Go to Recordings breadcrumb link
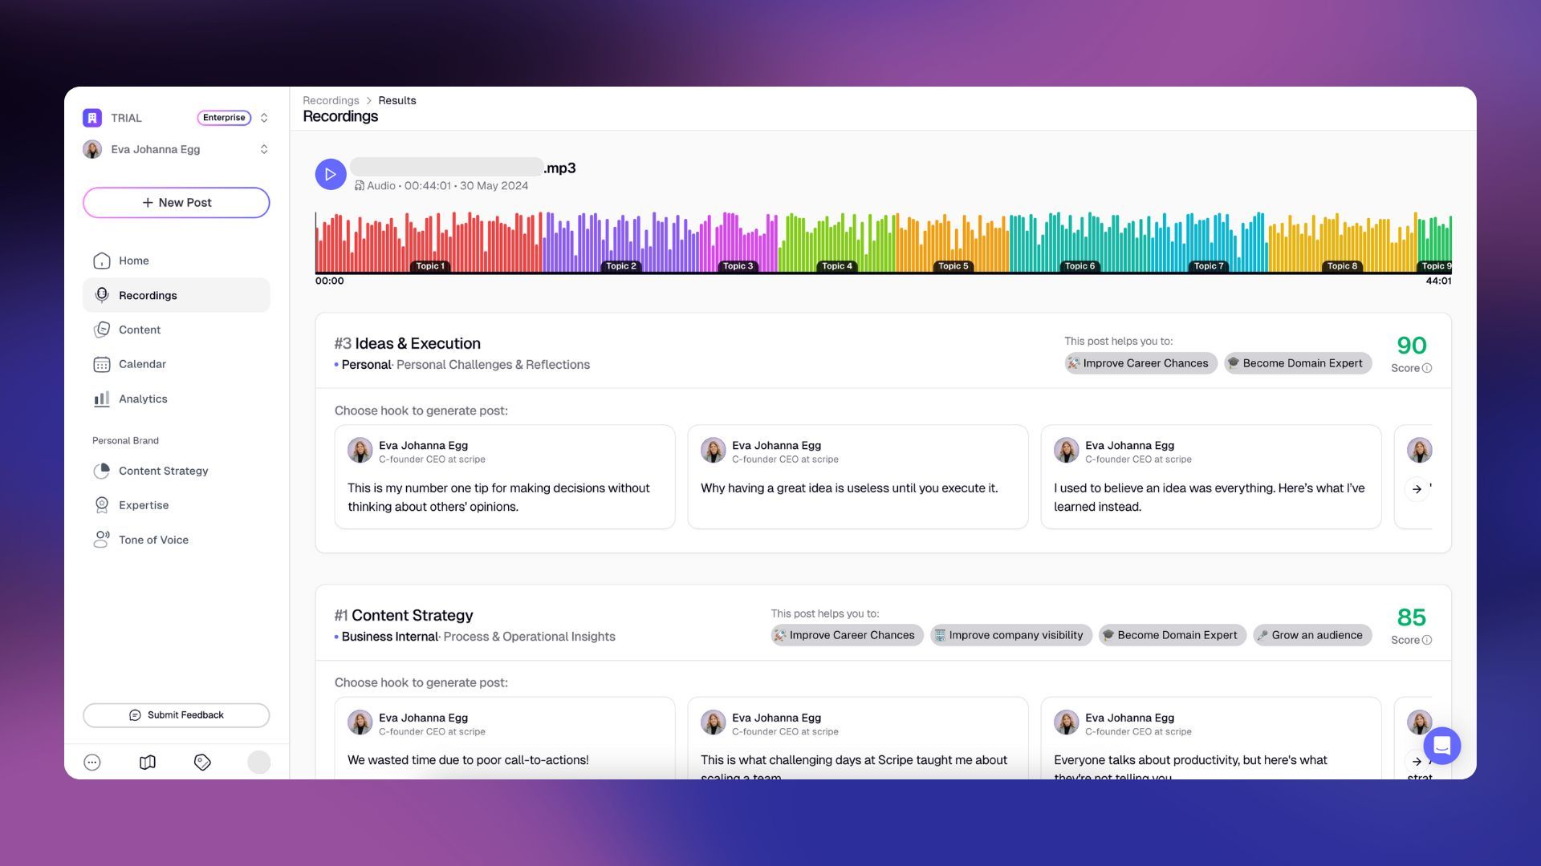 tap(331, 100)
